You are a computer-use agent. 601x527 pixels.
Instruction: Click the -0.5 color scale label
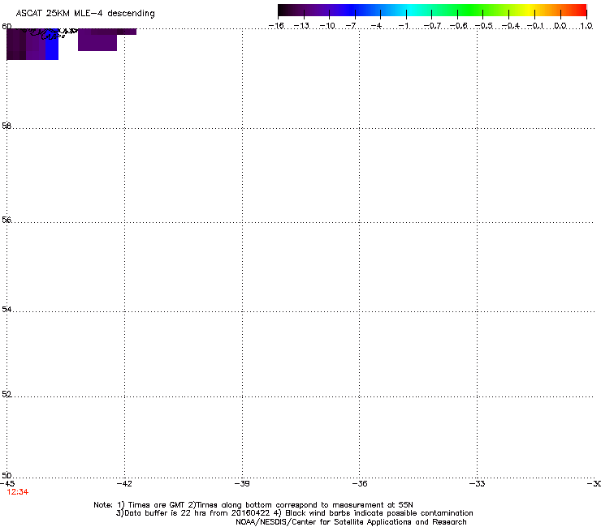(x=484, y=26)
